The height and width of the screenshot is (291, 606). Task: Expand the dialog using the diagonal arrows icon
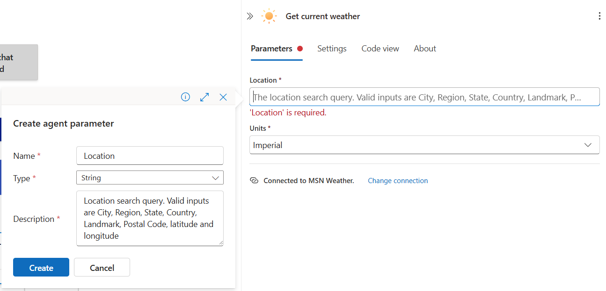tap(204, 97)
